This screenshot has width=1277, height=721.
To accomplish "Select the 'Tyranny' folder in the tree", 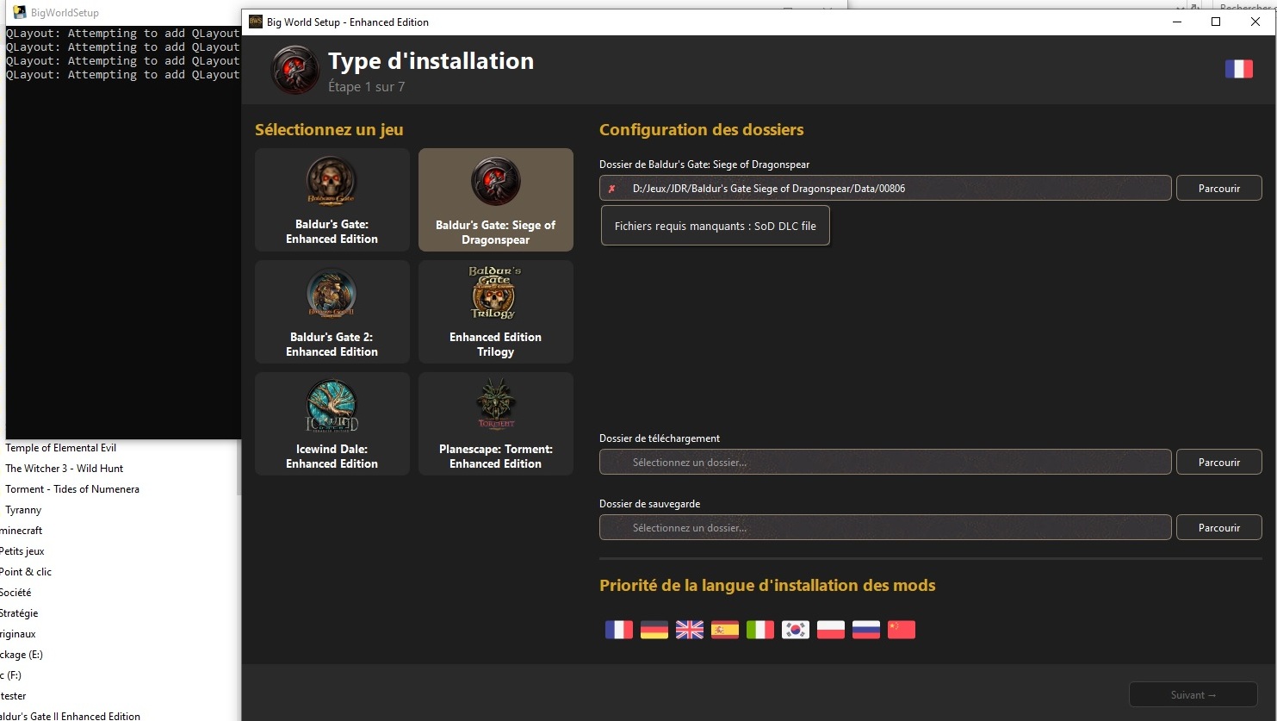I will [23, 510].
